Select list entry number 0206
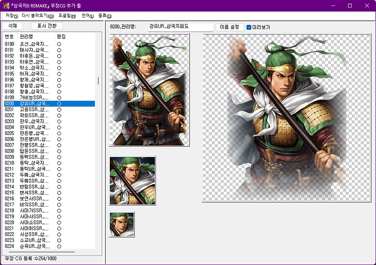376x265 pixels. pyautogui.click(x=50, y=139)
